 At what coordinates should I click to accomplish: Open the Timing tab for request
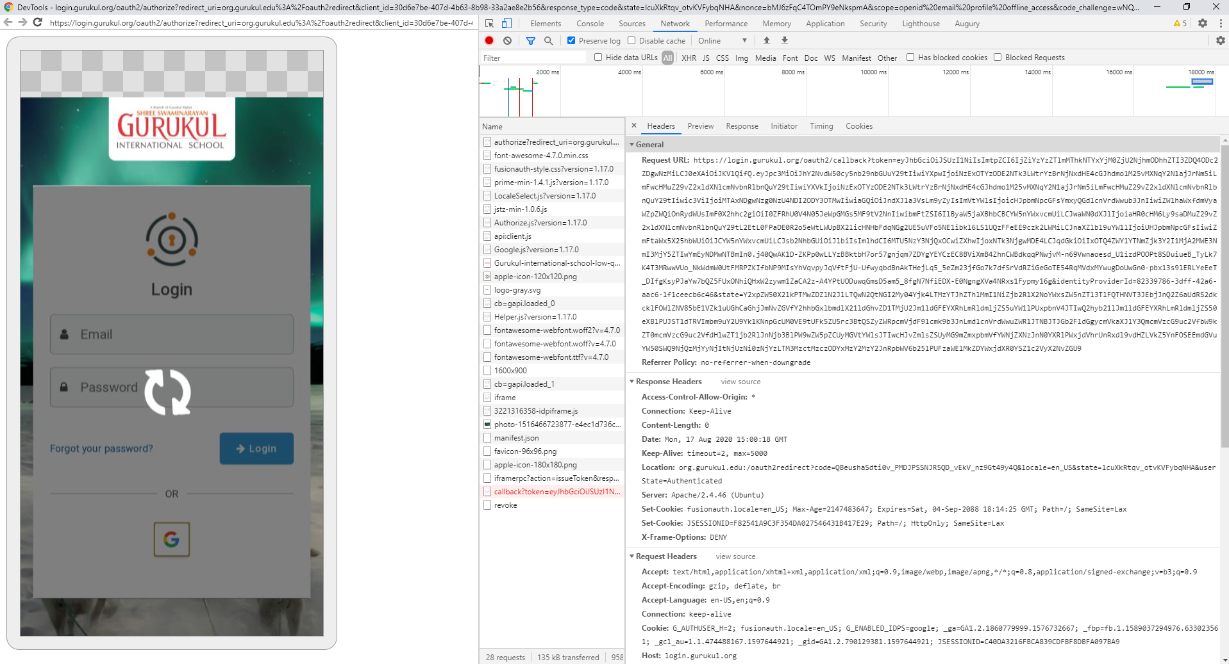821,126
